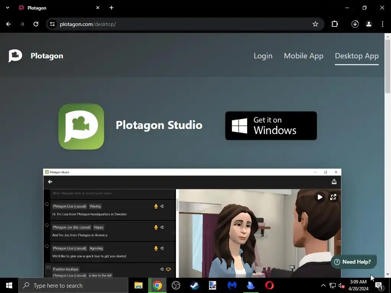
Task: Click the Fashion boutique scene label
Action: point(66,269)
